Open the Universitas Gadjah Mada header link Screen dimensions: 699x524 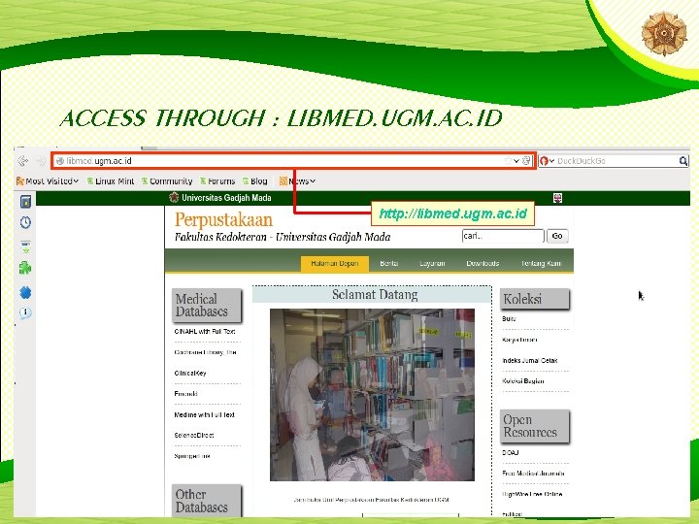tap(226, 197)
